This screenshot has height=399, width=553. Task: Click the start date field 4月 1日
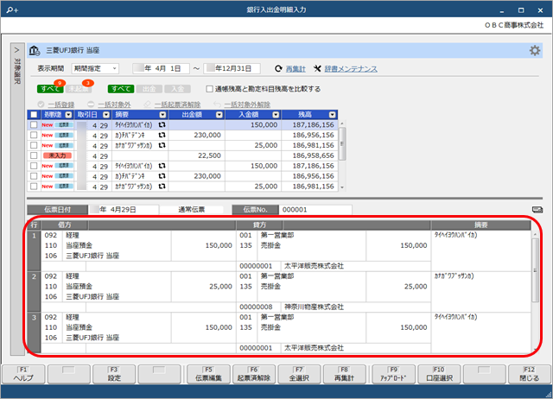click(161, 68)
